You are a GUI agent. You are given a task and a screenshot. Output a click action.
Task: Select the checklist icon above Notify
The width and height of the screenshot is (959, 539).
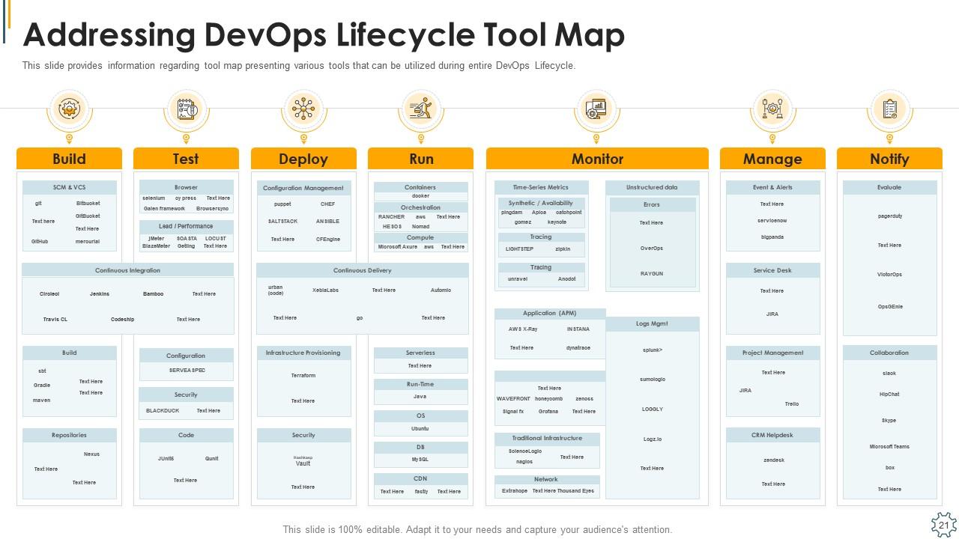pyautogui.click(x=889, y=109)
